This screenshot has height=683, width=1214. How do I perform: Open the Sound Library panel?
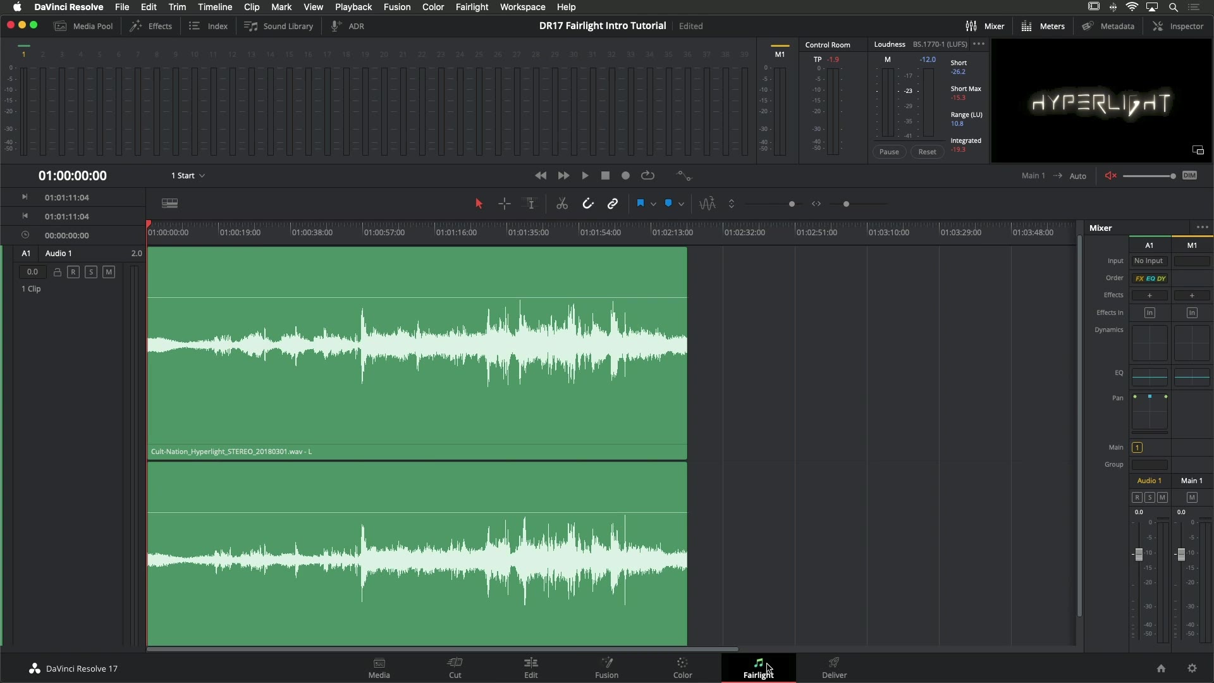(x=279, y=26)
